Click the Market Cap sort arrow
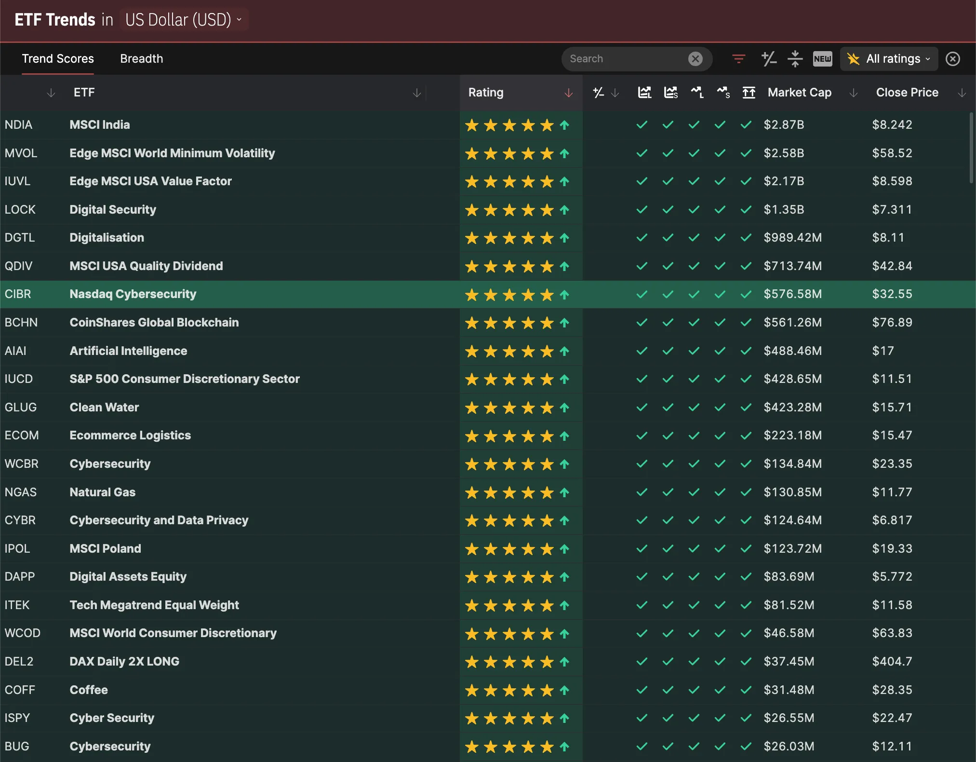 point(854,93)
